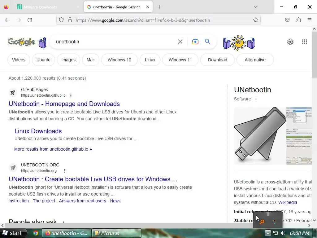Select the Linux filter chip
The image size is (317, 238).
pos(150,60)
